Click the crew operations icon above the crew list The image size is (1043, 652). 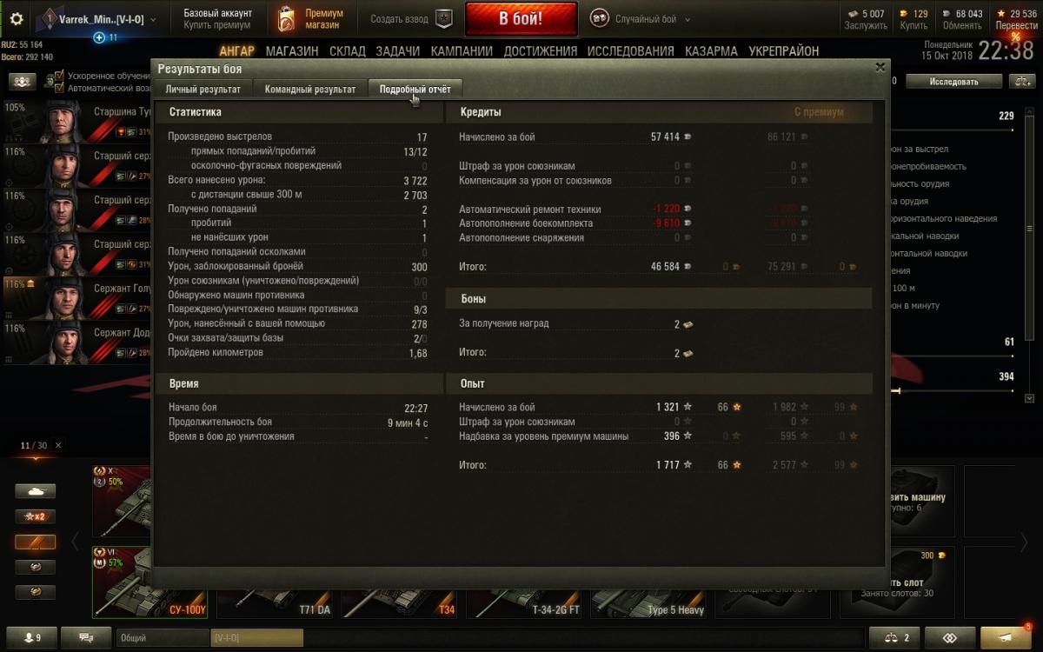point(22,82)
